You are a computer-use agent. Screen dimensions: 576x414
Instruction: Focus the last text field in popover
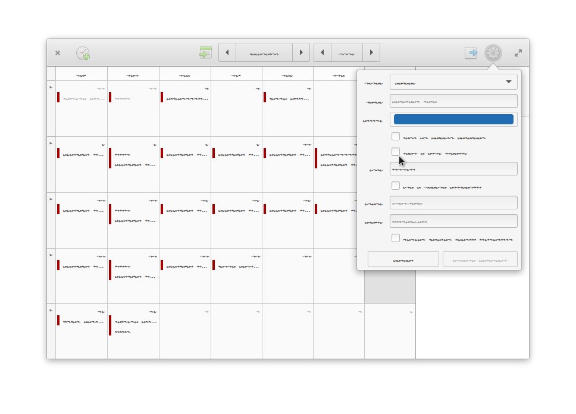click(x=453, y=221)
